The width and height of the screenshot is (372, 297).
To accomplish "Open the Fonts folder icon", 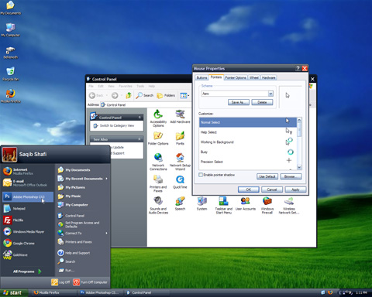I will [180, 138].
